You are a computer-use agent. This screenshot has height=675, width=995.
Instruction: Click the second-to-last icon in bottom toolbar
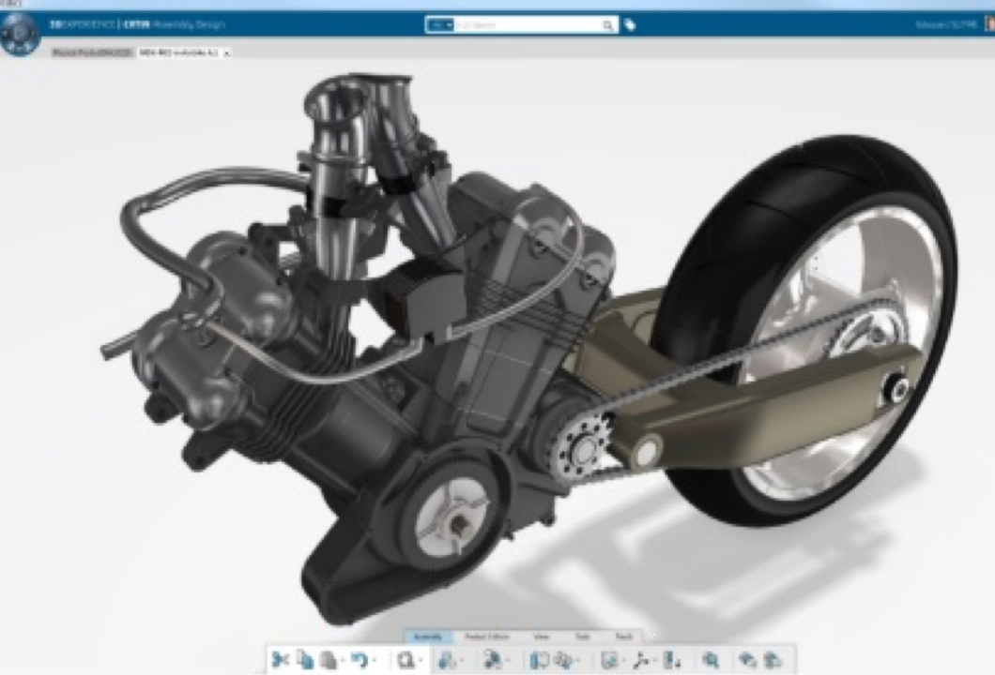[x=747, y=660]
